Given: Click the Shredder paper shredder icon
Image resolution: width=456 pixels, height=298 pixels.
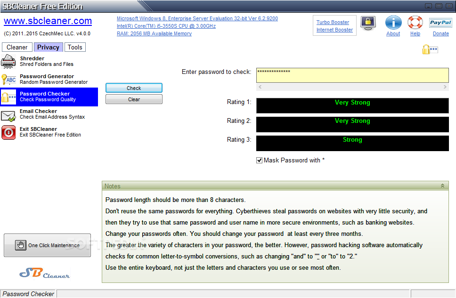Looking at the screenshot, I should [8, 61].
